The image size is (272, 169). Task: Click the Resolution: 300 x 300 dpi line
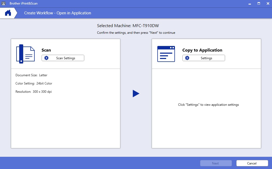(34, 92)
